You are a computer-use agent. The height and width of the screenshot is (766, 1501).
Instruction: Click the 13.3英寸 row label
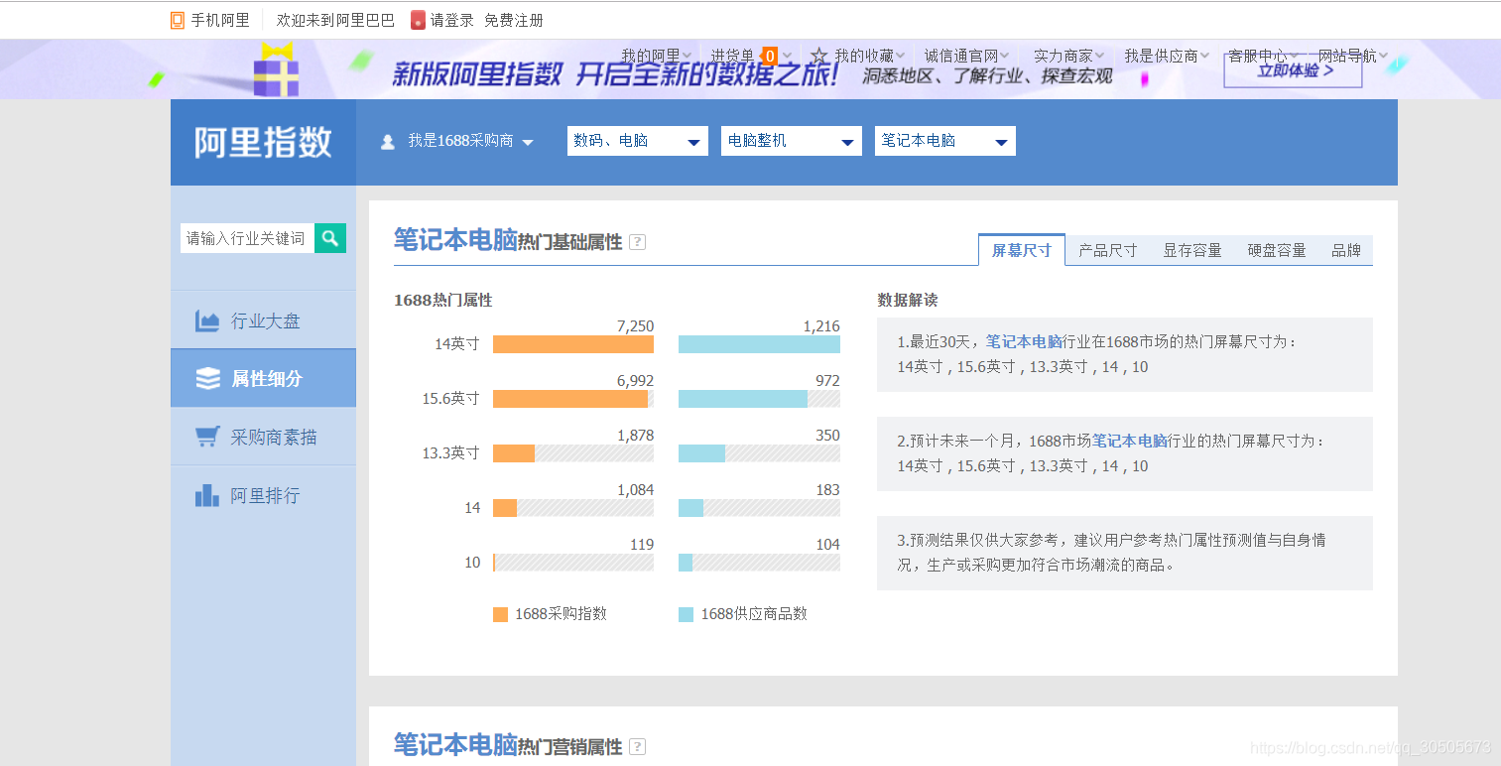450,453
